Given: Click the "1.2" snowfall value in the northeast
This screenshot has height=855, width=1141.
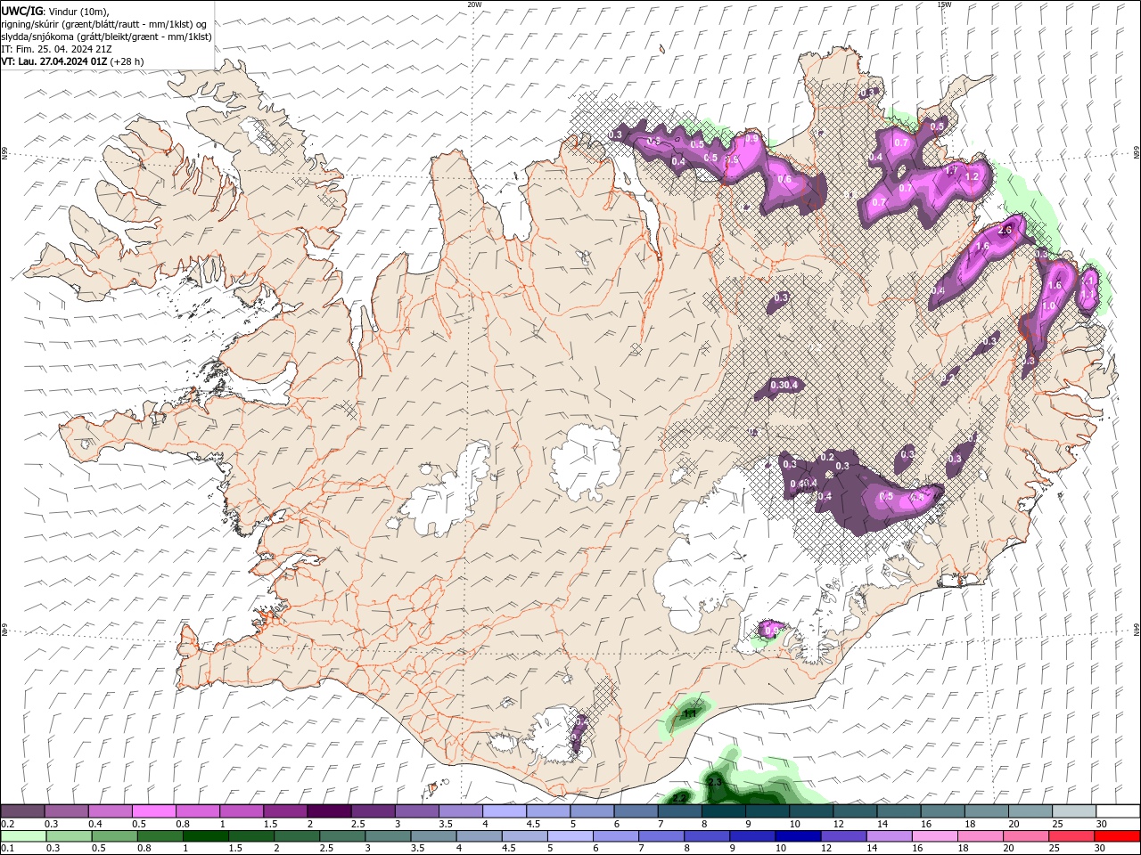Looking at the screenshot, I should pos(972,176).
